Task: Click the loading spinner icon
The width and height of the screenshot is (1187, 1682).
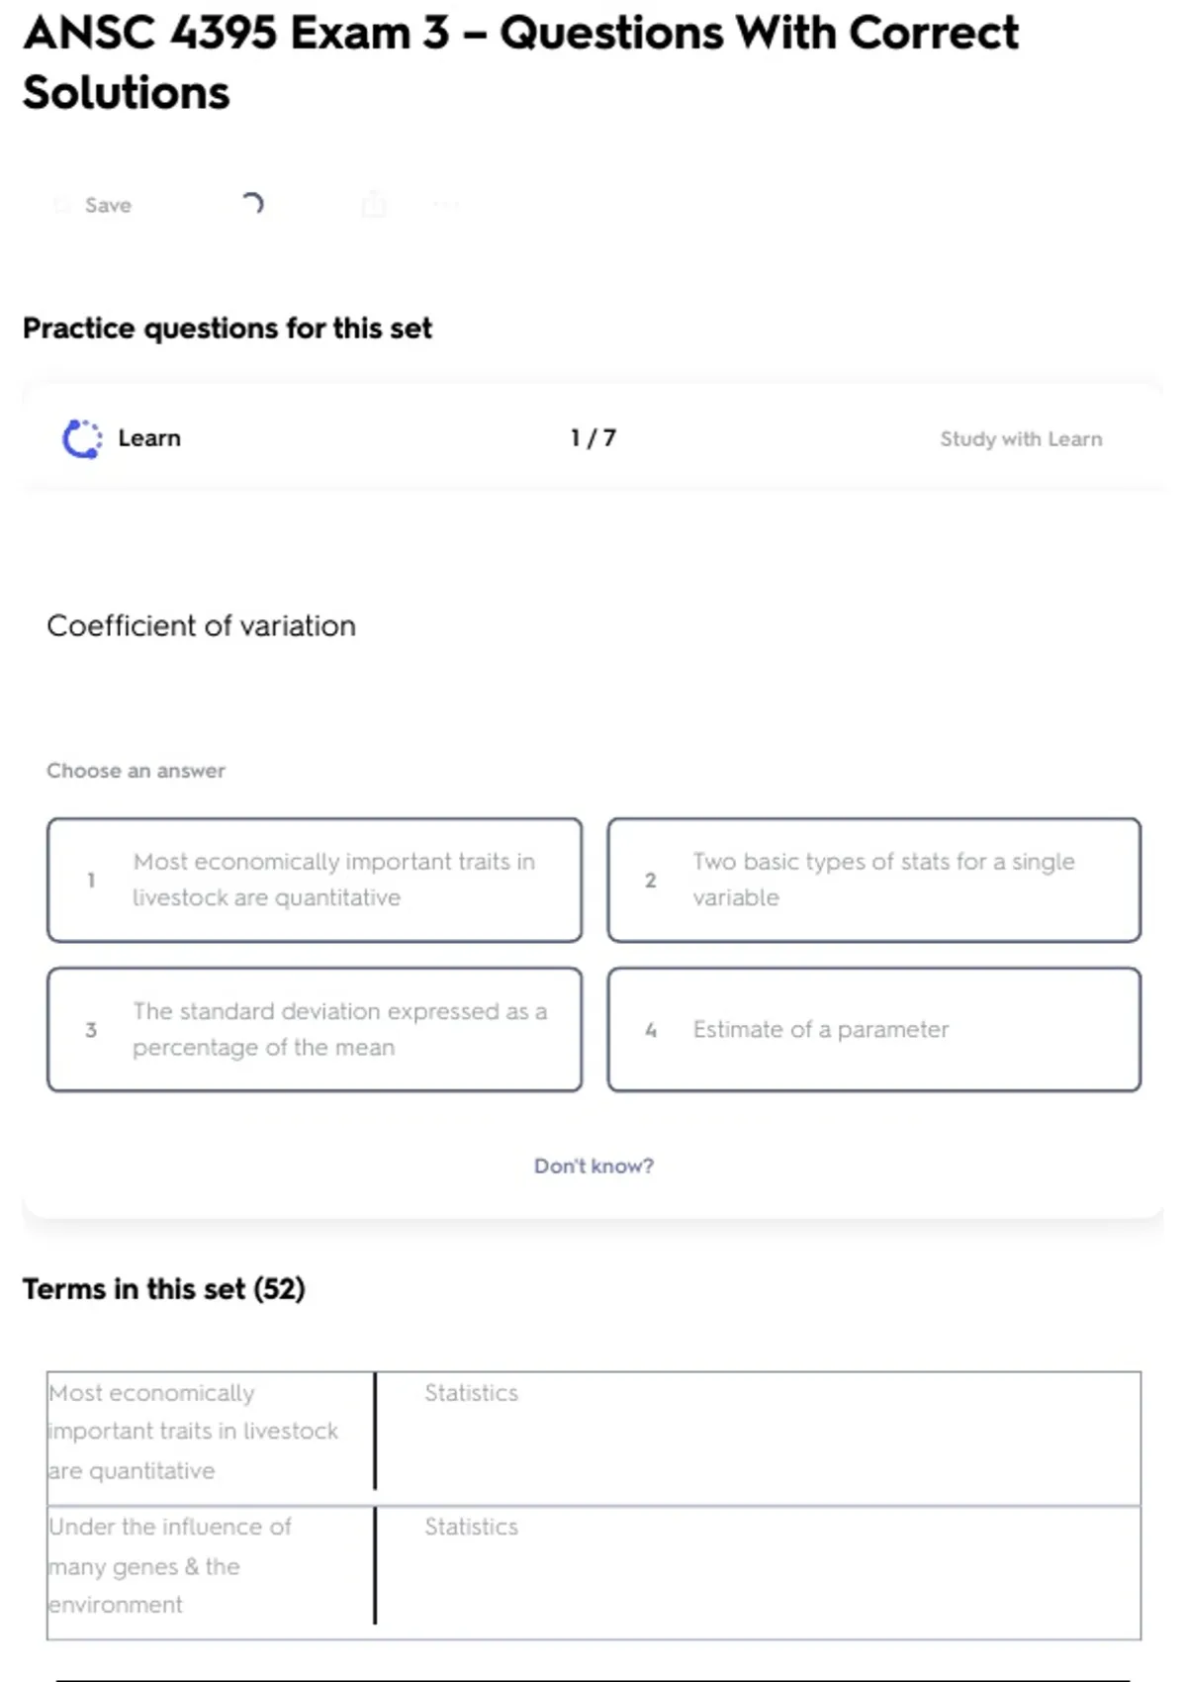Action: [252, 204]
